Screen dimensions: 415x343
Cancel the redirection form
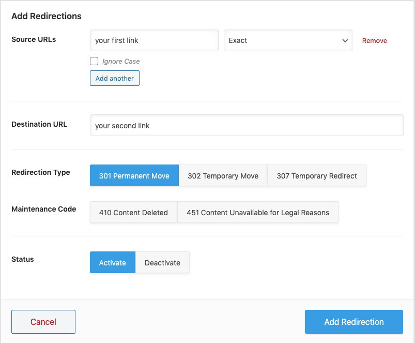[43, 322]
